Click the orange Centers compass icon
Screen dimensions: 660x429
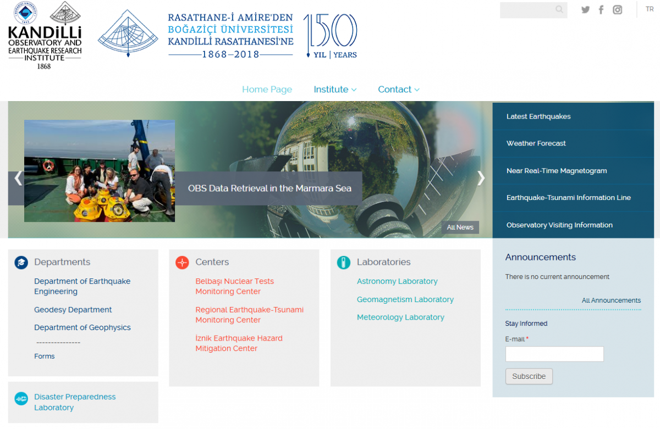pyautogui.click(x=182, y=263)
